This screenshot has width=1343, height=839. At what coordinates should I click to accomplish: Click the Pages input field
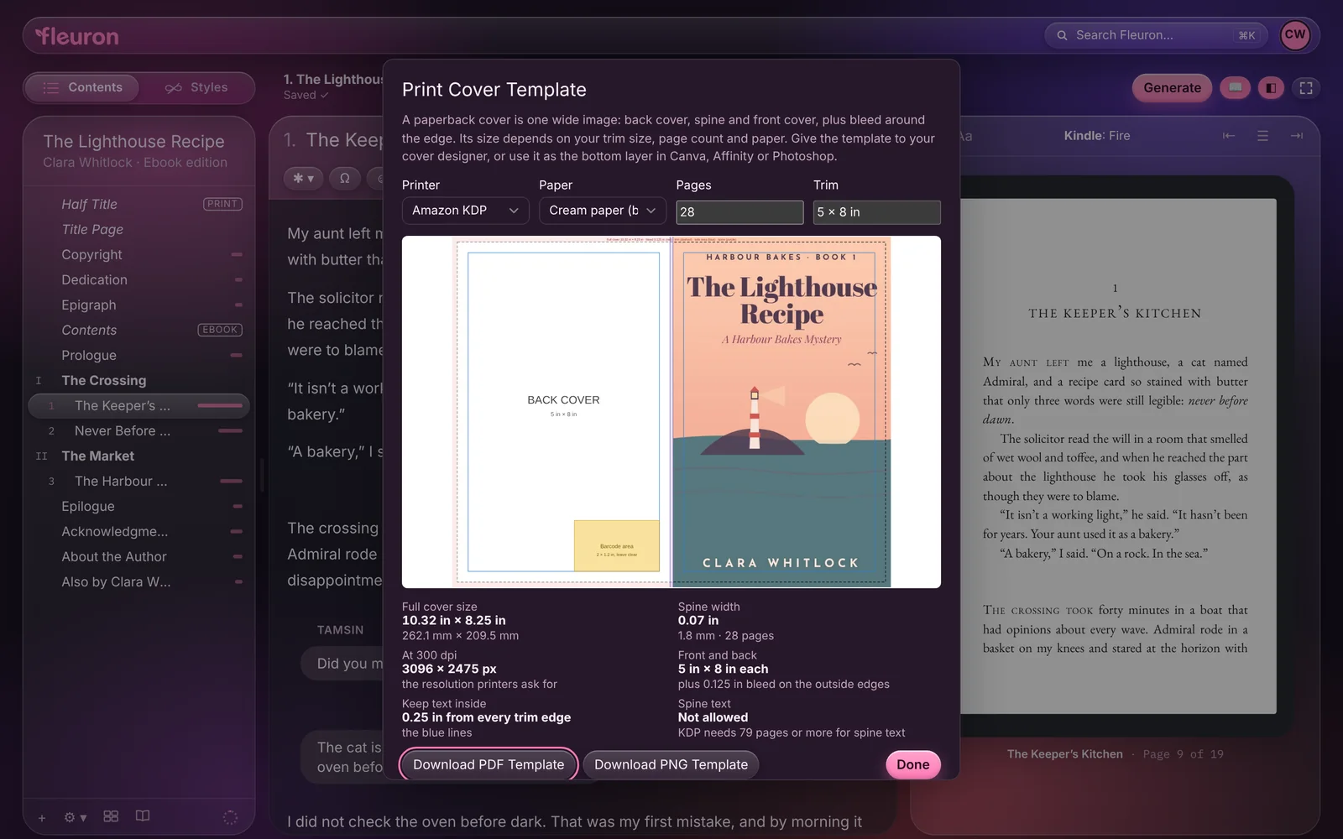[739, 212]
